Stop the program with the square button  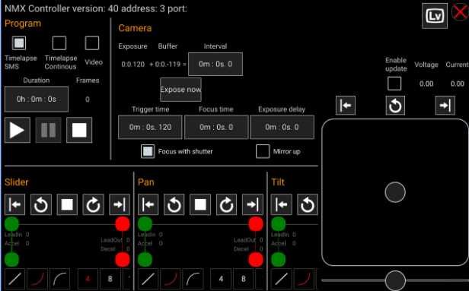pyautogui.click(x=79, y=130)
